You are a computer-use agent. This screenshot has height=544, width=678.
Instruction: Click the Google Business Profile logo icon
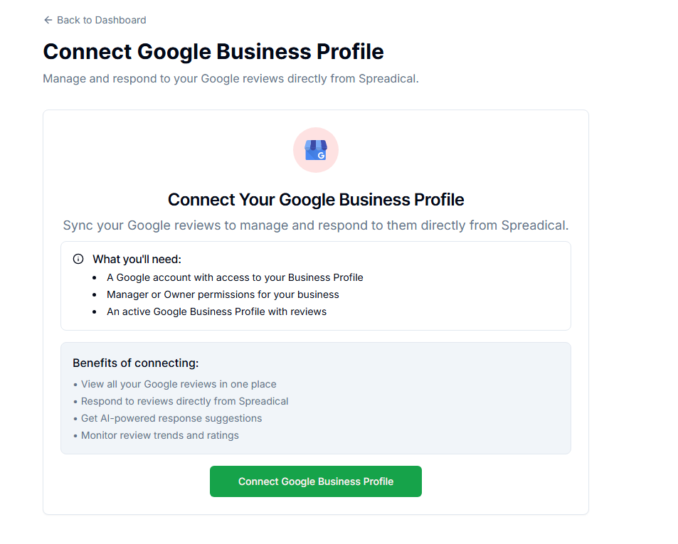pos(315,149)
